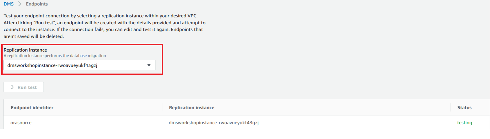Expand the Replication instance dropdown arrow

pos(149,65)
